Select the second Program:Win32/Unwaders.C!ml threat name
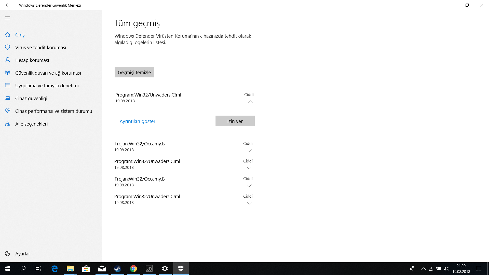The height and width of the screenshot is (275, 489). 147,161
